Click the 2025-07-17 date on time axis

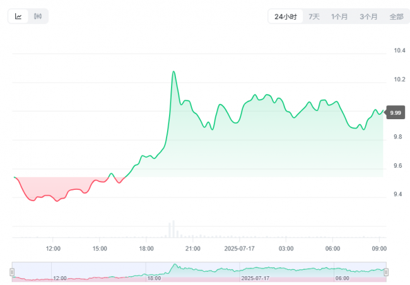tap(239, 248)
